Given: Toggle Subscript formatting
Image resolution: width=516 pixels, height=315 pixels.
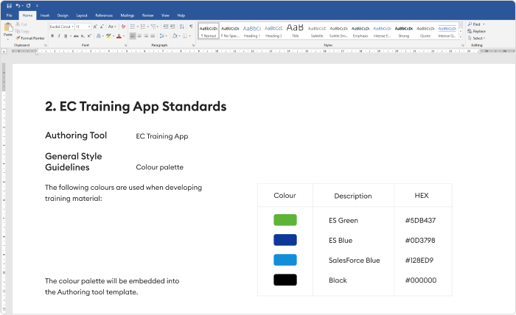Looking at the screenshot, I should coord(83,36).
